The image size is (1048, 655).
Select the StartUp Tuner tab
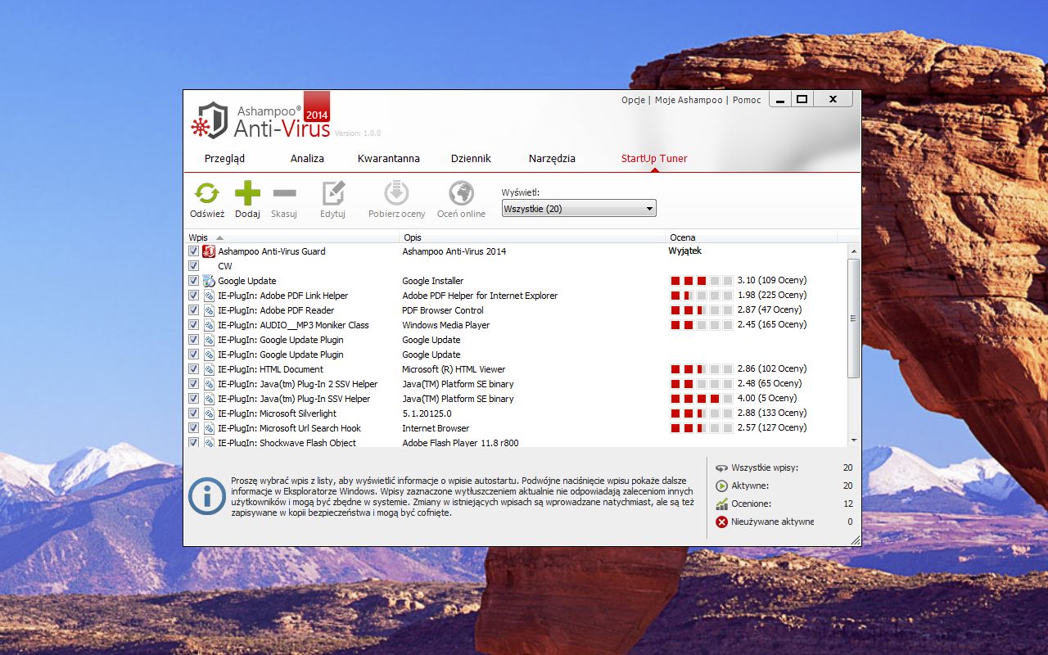tap(654, 159)
